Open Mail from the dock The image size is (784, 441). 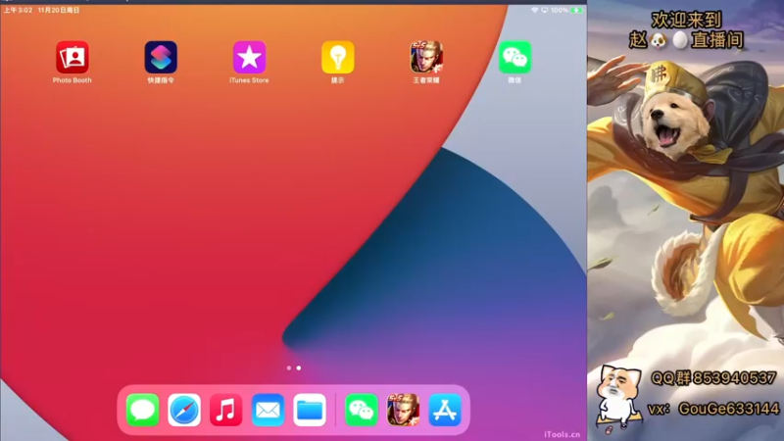pos(268,410)
